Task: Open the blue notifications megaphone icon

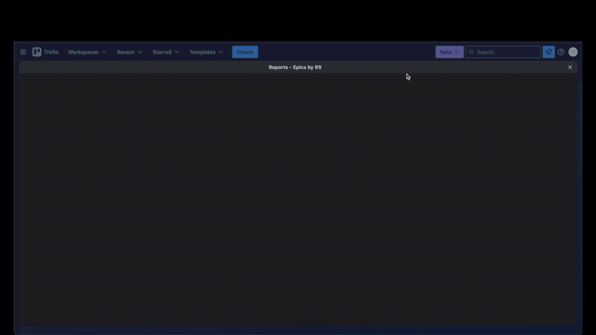Action: [x=549, y=52]
